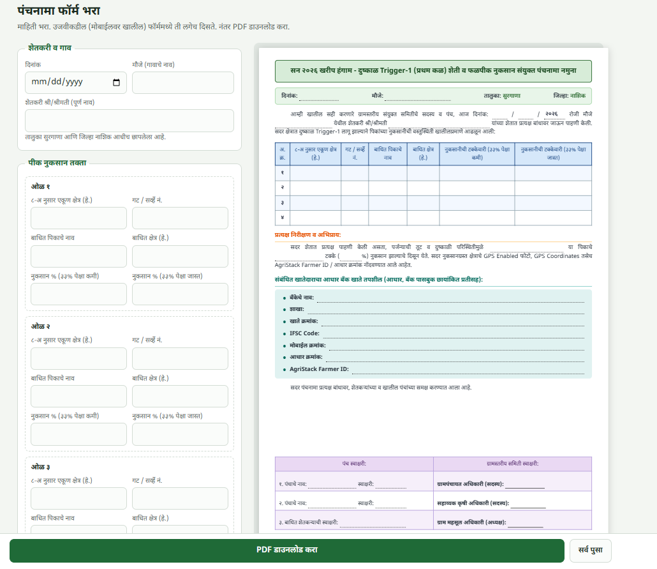The height and width of the screenshot is (569, 657).
Task: Focus the मौजे village name field
Action: pyautogui.click(x=182, y=82)
